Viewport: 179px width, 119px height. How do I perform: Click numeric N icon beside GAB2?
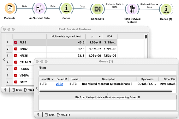click(16, 82)
